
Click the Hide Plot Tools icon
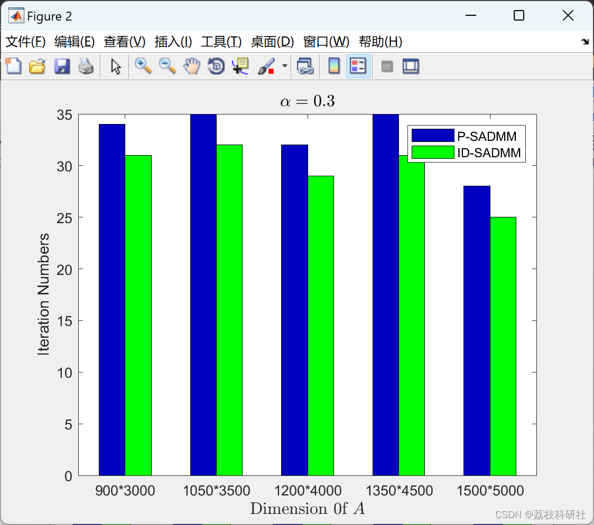tap(387, 66)
